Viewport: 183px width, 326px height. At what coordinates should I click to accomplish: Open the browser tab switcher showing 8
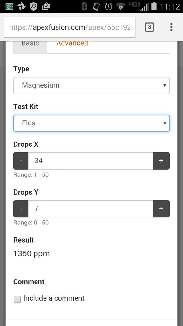point(149,27)
